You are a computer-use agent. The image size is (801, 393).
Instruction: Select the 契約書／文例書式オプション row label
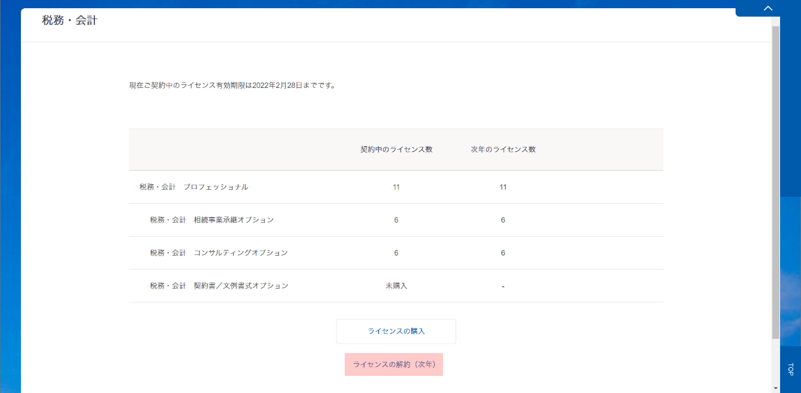219,286
